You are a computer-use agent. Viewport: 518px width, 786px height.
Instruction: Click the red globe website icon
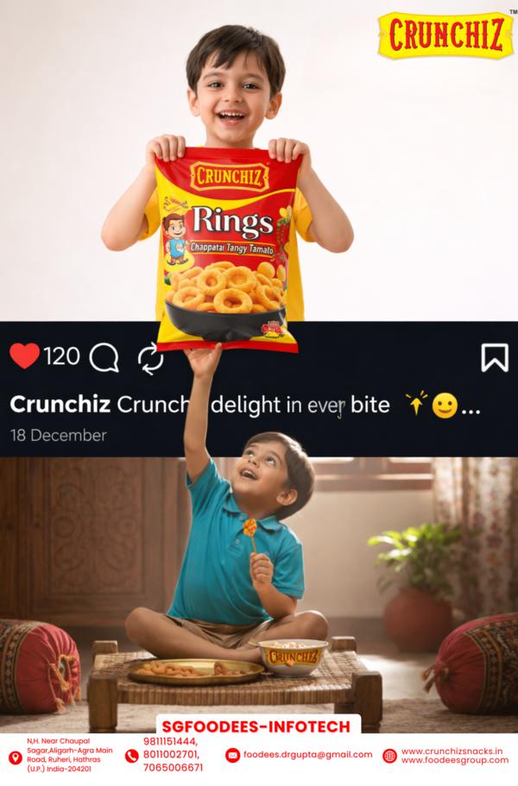[x=389, y=756]
